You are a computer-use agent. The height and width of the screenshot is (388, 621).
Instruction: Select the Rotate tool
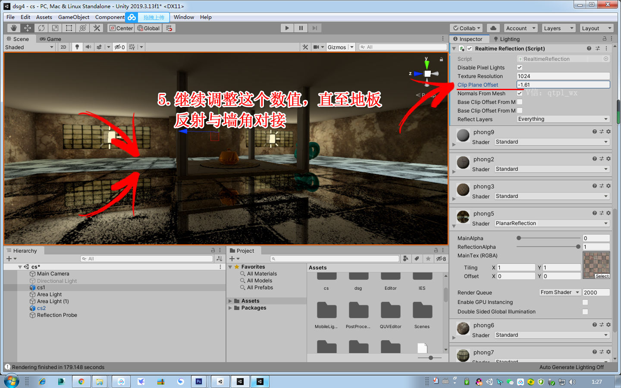(x=41, y=28)
